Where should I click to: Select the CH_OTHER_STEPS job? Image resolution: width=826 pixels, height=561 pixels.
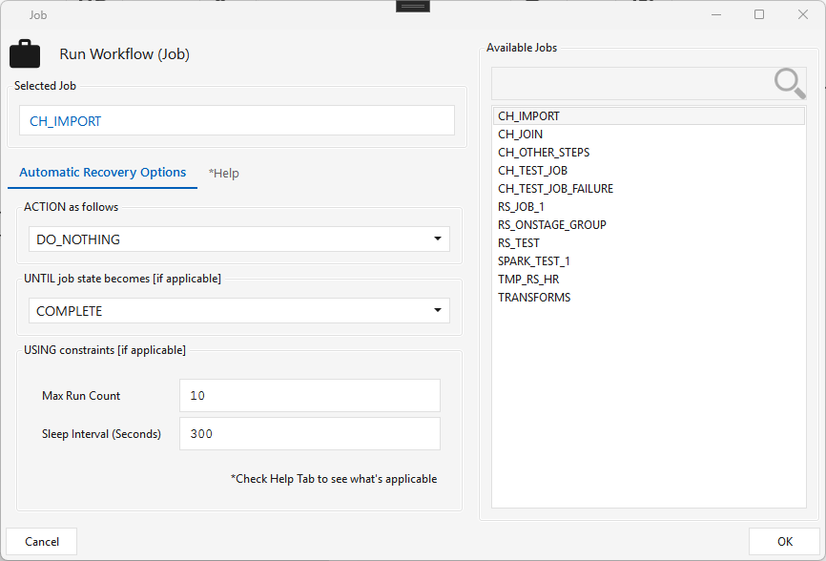coord(649,153)
